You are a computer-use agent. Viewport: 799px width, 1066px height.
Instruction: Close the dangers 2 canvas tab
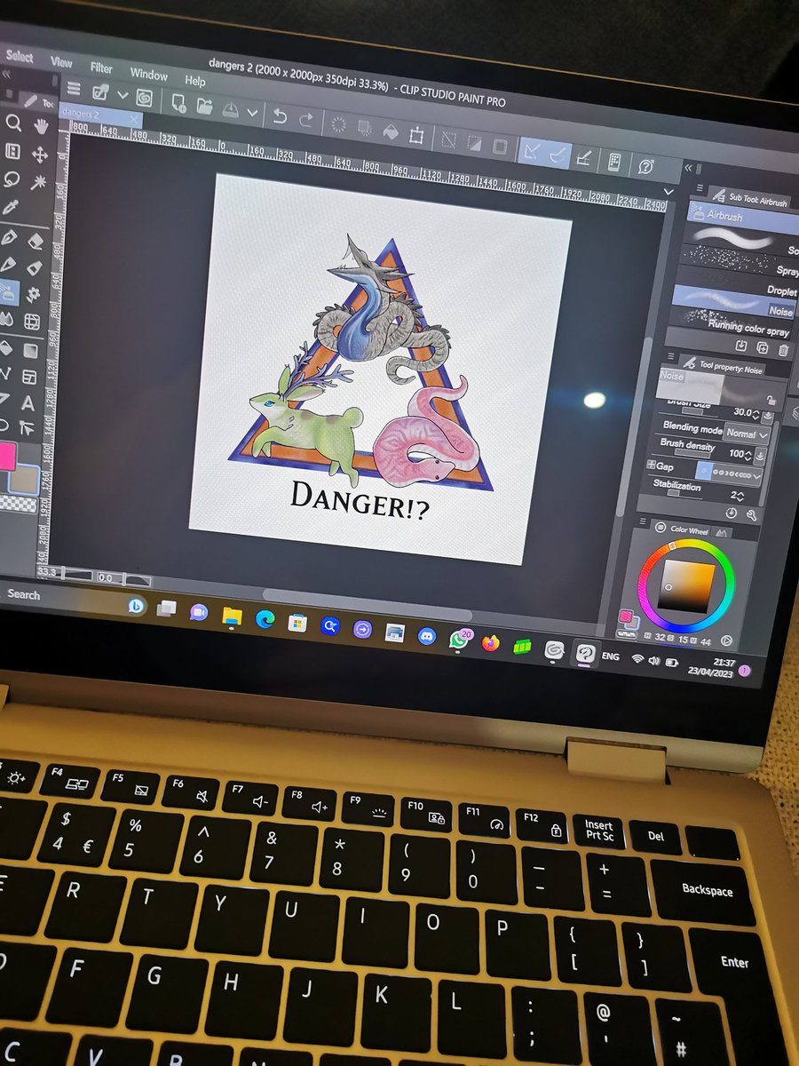135,120
